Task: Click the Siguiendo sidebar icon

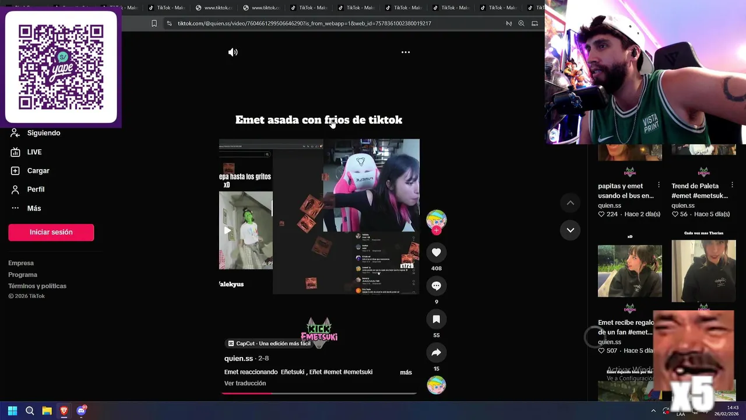Action: [15, 133]
